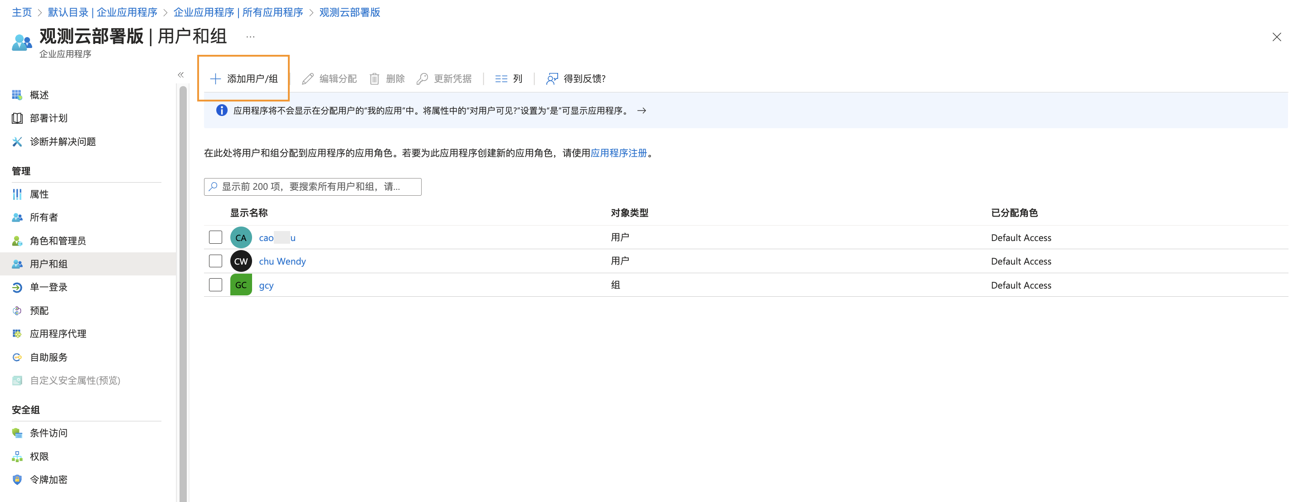Follow the arrow on the info banner
This screenshot has width=1303, height=502.
pos(642,111)
